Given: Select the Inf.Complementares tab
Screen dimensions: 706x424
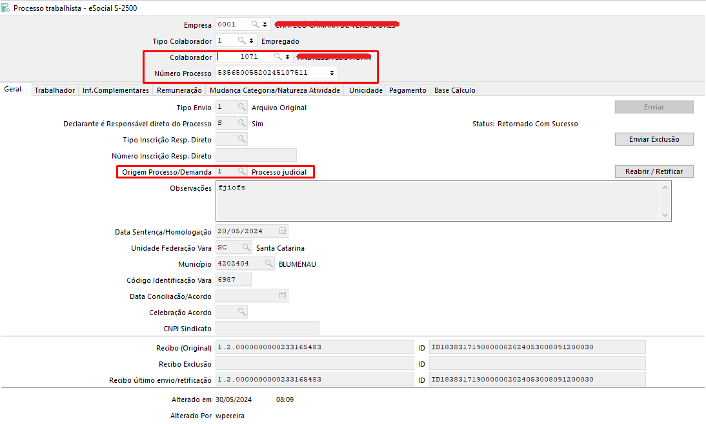Looking at the screenshot, I should [116, 90].
